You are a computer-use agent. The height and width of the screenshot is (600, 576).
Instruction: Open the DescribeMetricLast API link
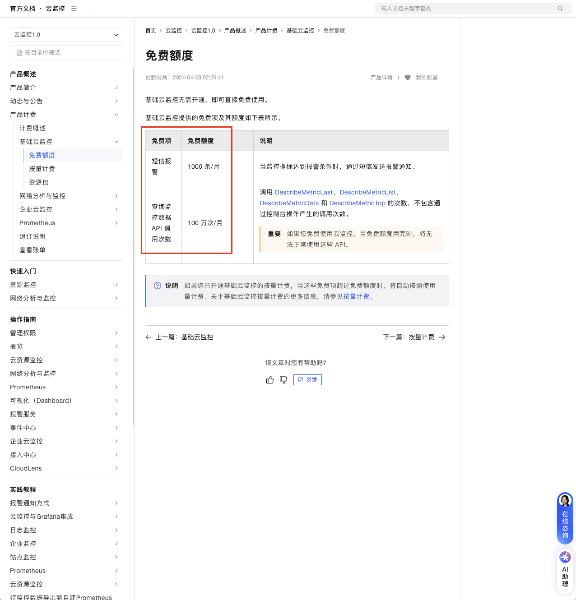point(303,192)
